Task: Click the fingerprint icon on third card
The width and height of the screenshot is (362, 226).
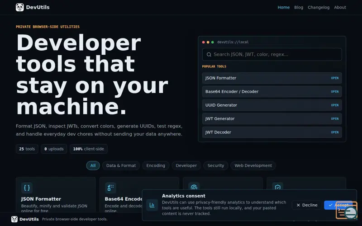Action: tap(194, 186)
